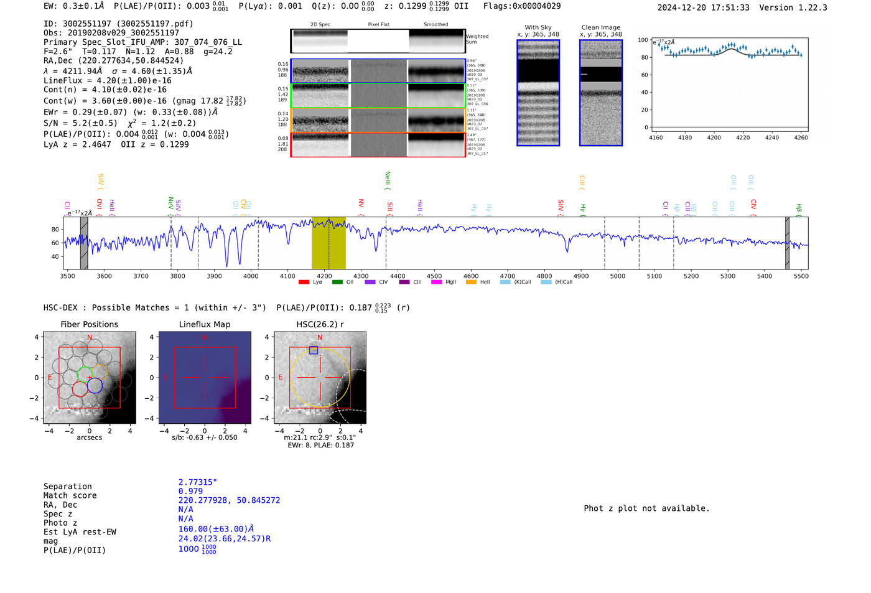Click the small blue square in HSC image
The width and height of the screenshot is (871, 593).
click(314, 350)
